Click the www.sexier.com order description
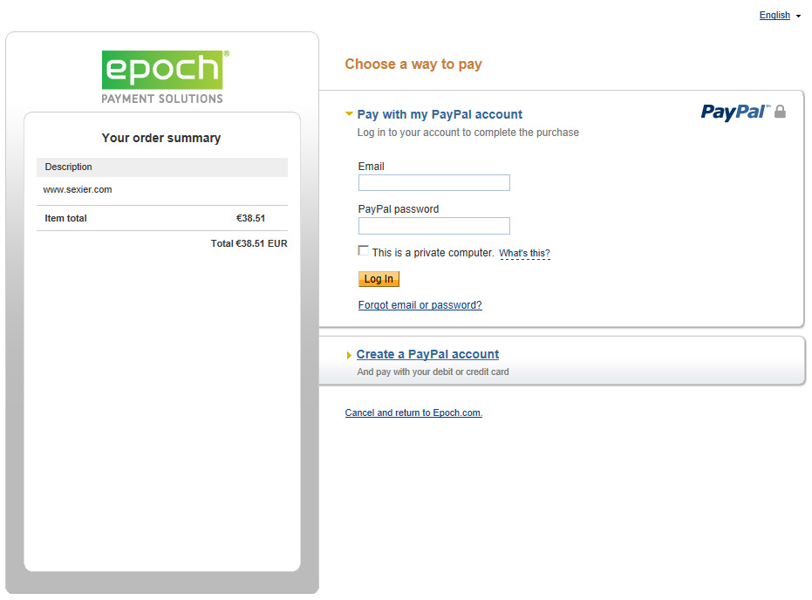The height and width of the screenshot is (600, 812). [x=77, y=189]
